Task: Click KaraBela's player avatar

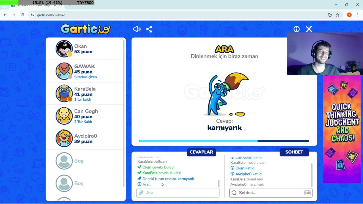Action: coord(64,93)
